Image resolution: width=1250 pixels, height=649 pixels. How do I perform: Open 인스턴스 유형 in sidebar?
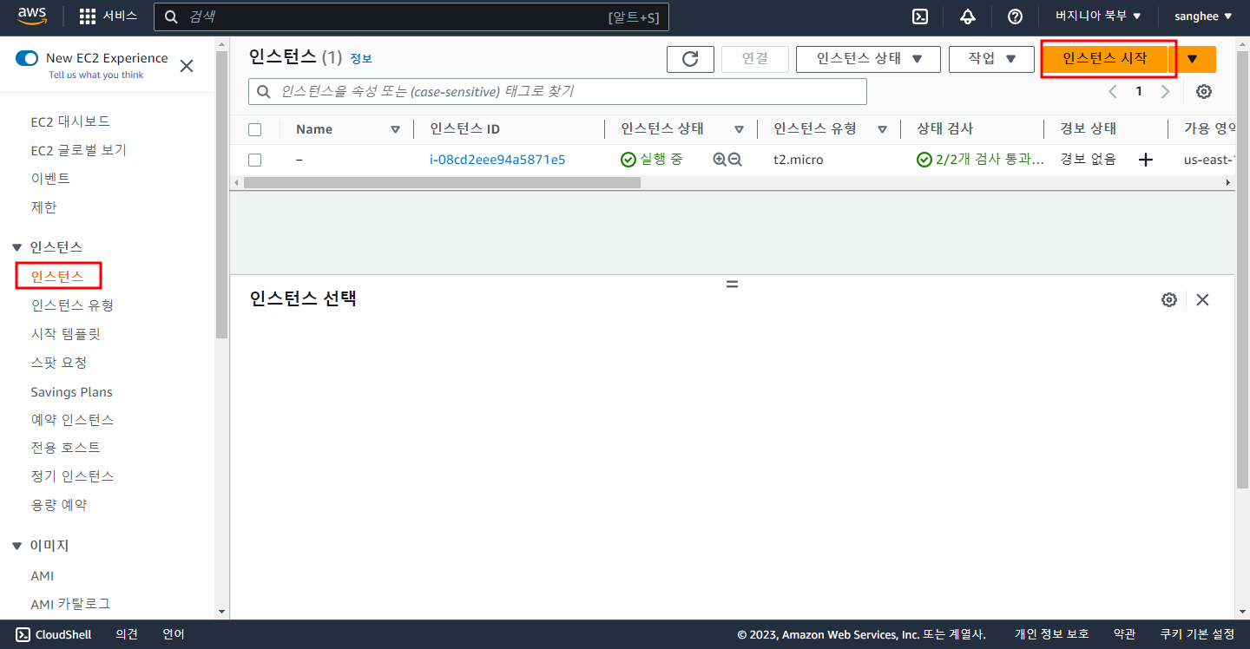pyautogui.click(x=72, y=305)
